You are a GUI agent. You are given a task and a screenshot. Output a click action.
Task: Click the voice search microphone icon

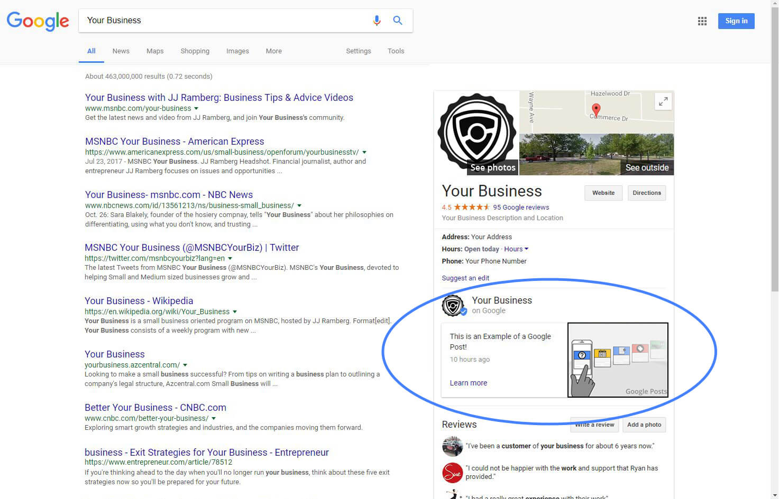click(377, 20)
